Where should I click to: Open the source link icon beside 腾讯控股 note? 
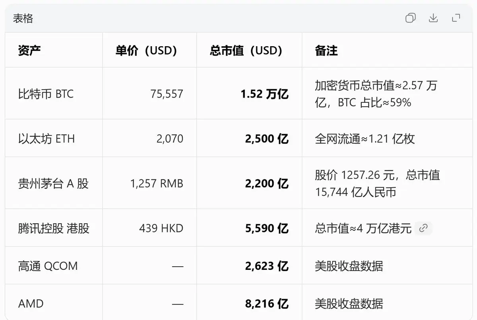tap(424, 228)
